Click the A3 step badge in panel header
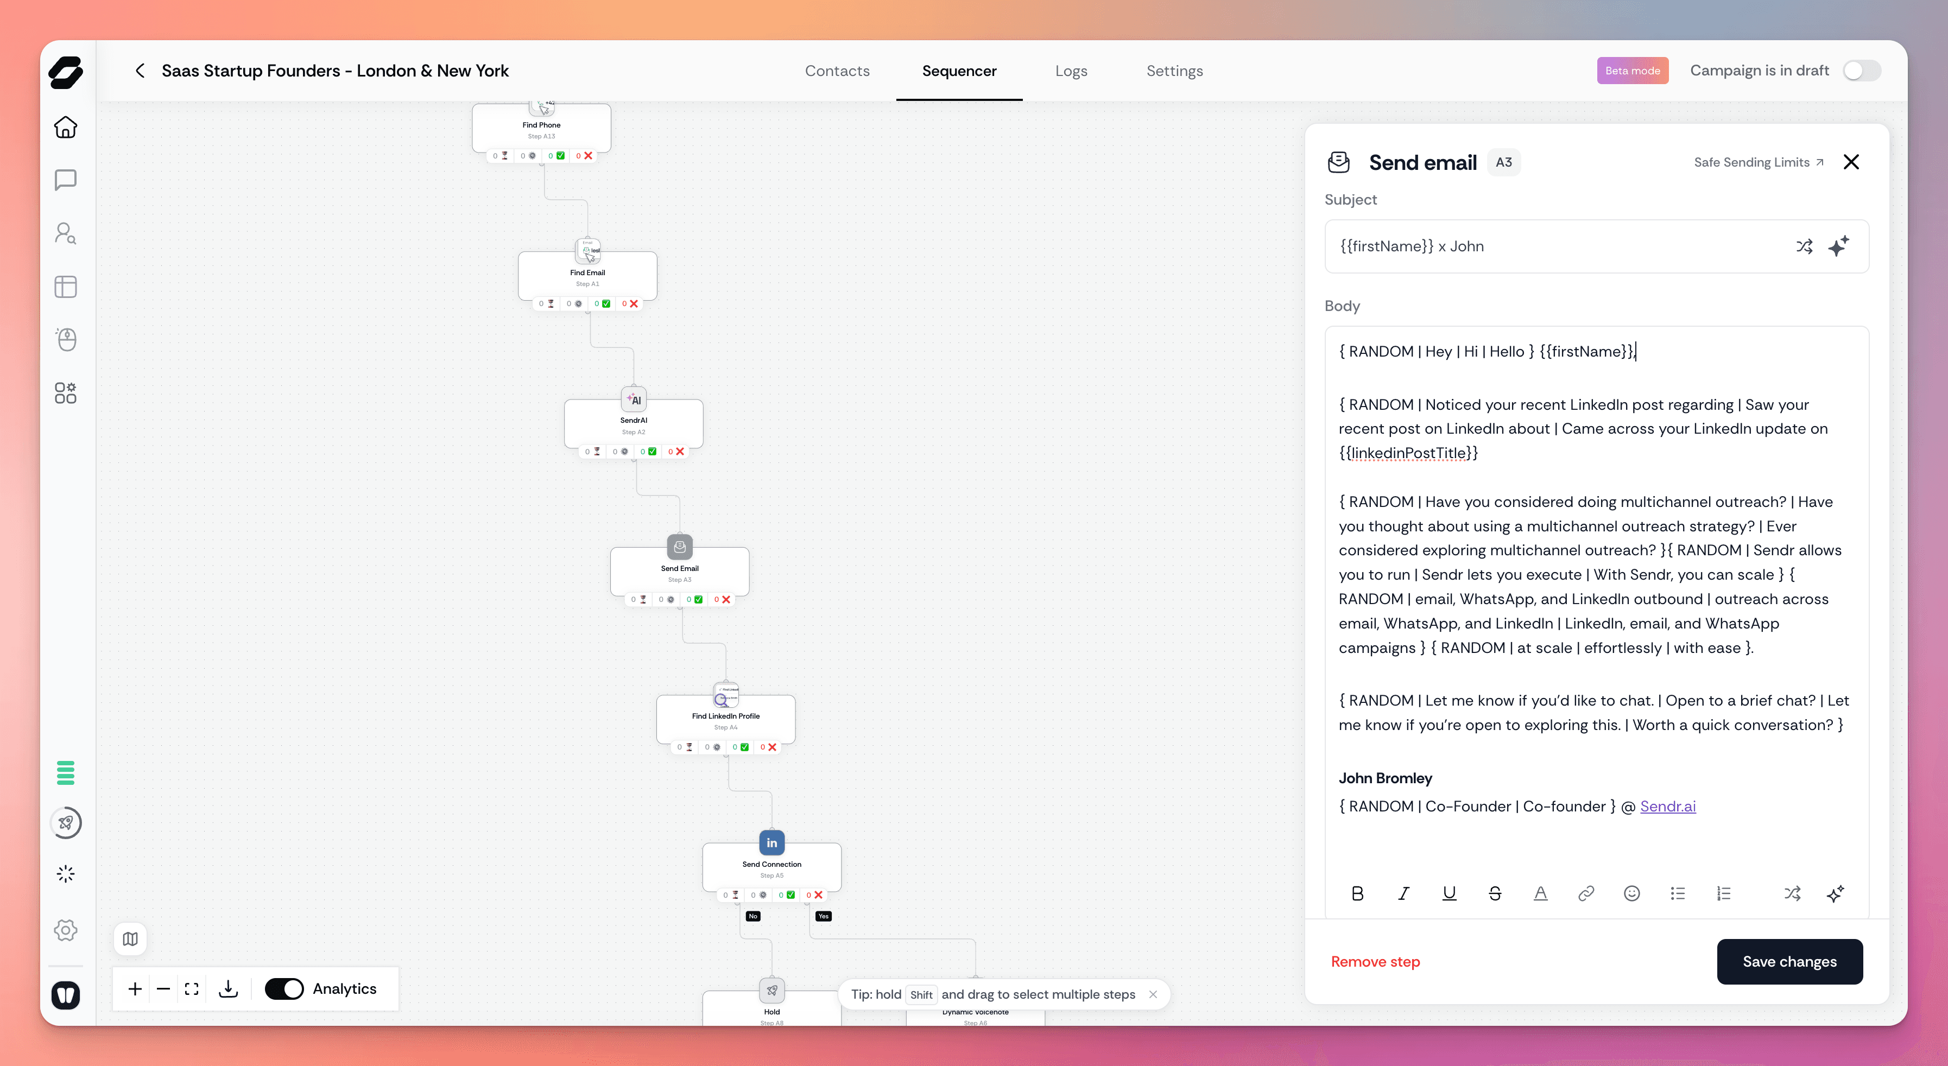 1503,162
